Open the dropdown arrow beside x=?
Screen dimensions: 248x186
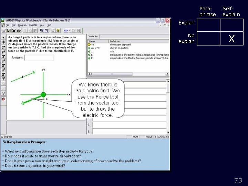pos(70,31)
